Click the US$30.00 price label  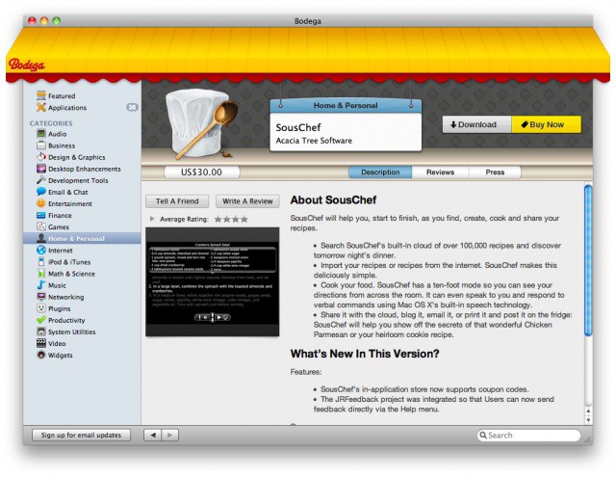[x=201, y=172]
